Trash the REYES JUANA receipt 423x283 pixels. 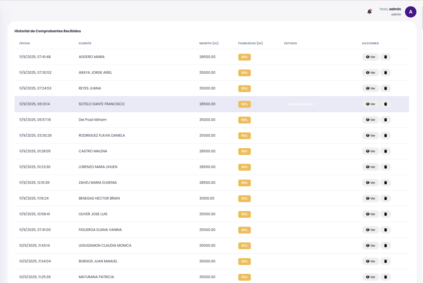pos(385,88)
